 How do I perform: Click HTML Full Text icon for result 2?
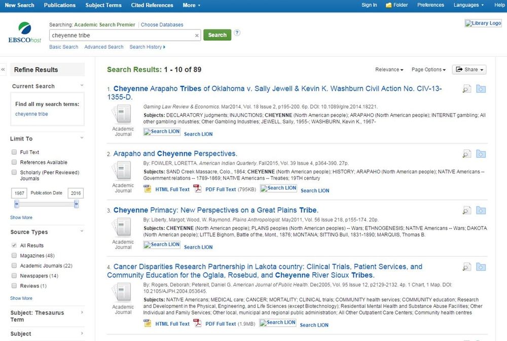[148, 189]
